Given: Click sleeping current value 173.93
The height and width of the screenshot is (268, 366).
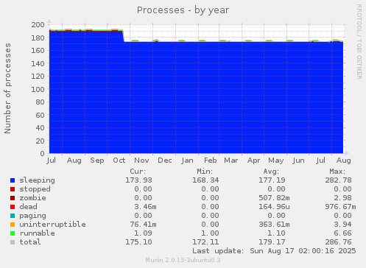Looking at the screenshot, I should point(138,180).
